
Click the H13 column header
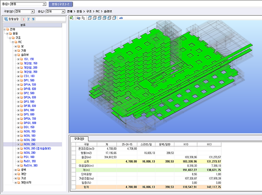(x=209, y=144)
